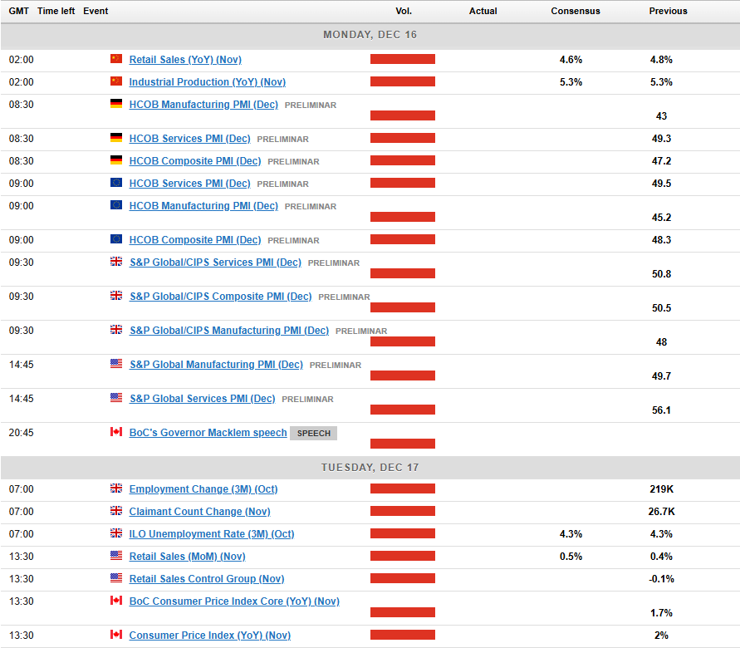Viewport: 740px width, 648px height.
Task: Click UK flag beside ILO Unemployment Rate
Action: pyautogui.click(x=116, y=533)
